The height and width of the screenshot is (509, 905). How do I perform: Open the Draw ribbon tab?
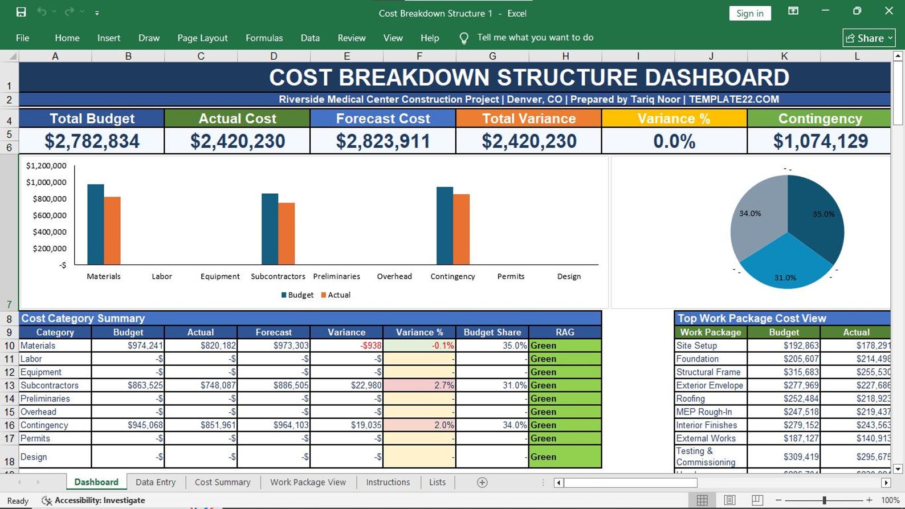[x=149, y=38]
